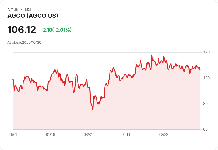Click the lowest trough of the price line
The image size is (218, 150).
coord(93,109)
